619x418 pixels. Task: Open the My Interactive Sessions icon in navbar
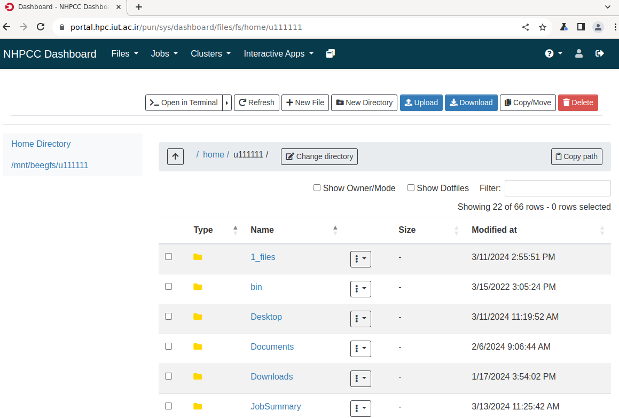(331, 54)
